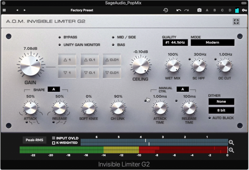This screenshot has height=170, width=249.
Task: Open dither bit depth dropdown 8 bit
Action: click(x=221, y=110)
